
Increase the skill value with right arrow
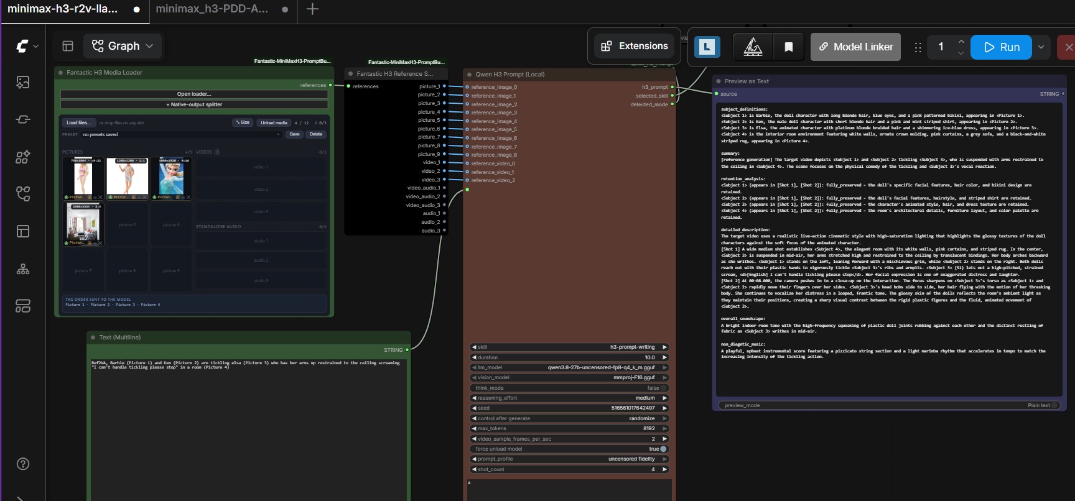pos(664,347)
